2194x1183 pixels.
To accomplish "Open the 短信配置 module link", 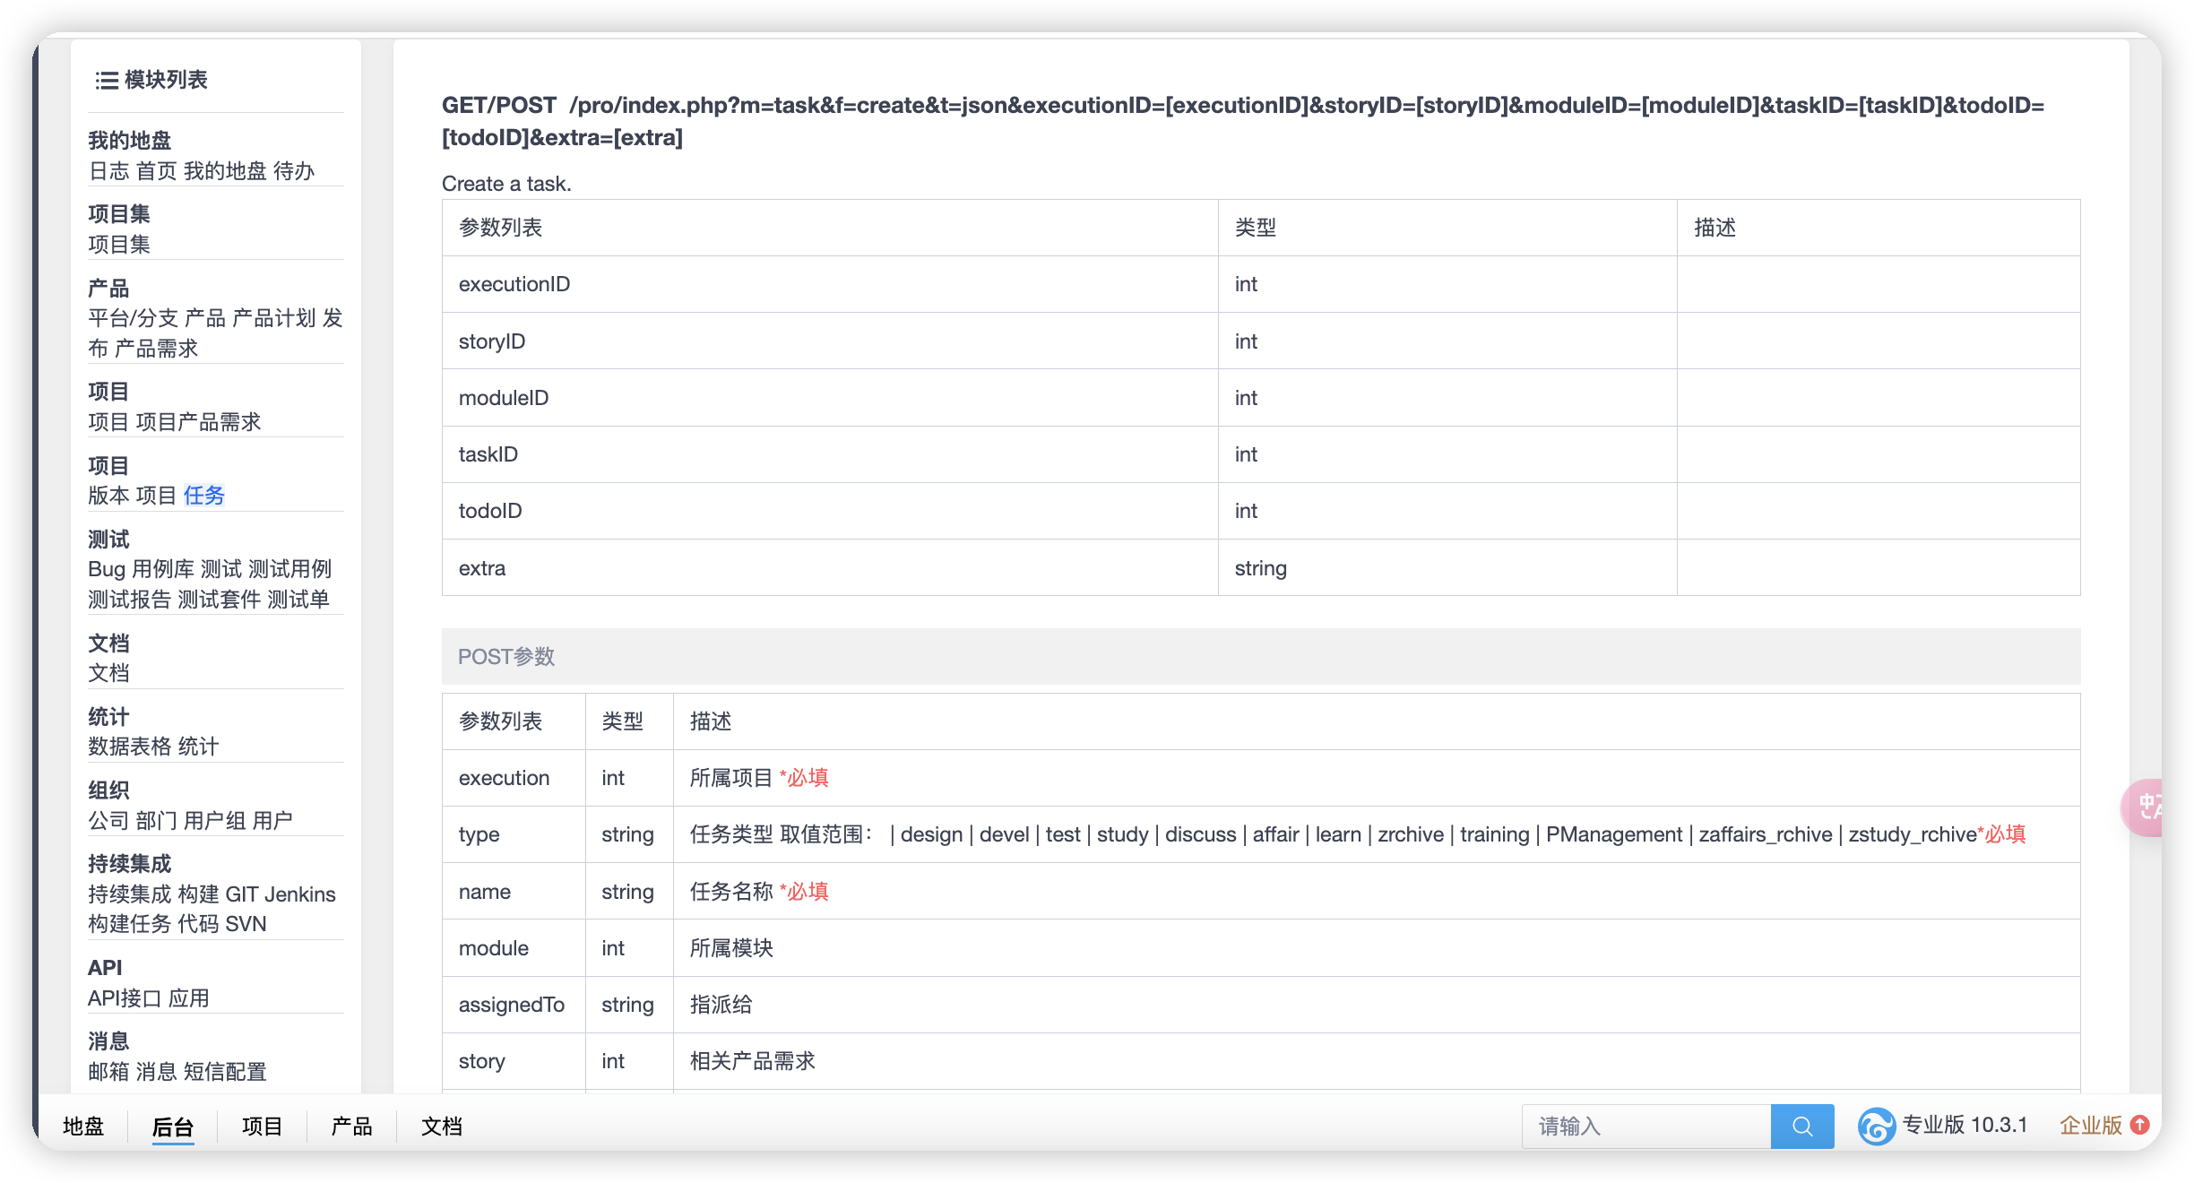I will pos(225,1072).
